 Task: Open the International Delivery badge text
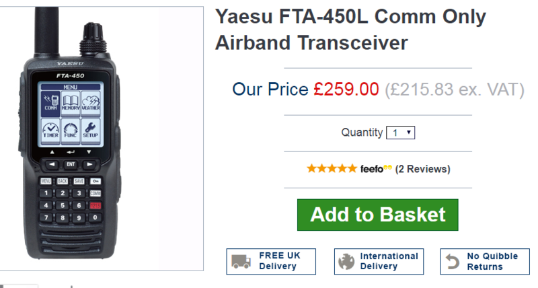click(389, 261)
